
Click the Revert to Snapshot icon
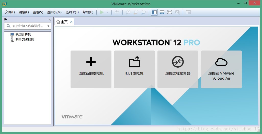[x=136, y=12]
